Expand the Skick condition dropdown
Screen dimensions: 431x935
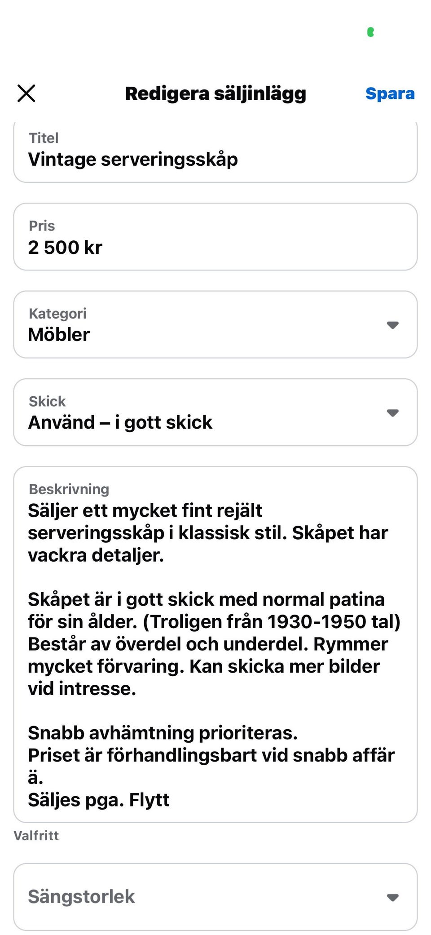(215, 412)
